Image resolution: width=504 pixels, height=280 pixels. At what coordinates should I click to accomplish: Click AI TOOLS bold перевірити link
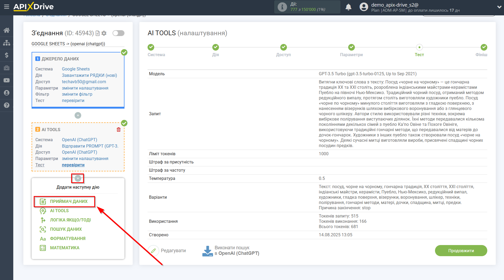click(x=73, y=165)
